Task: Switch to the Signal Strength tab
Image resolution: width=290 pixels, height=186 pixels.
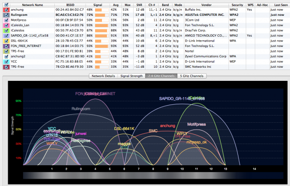Action: click(x=131, y=76)
